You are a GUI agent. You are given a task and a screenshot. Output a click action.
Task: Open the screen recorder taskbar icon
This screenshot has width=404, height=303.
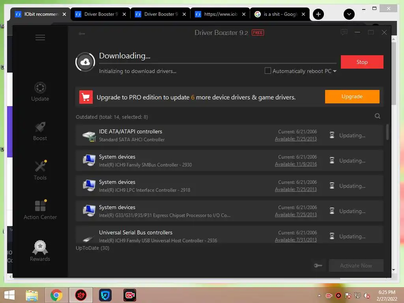pos(129,295)
